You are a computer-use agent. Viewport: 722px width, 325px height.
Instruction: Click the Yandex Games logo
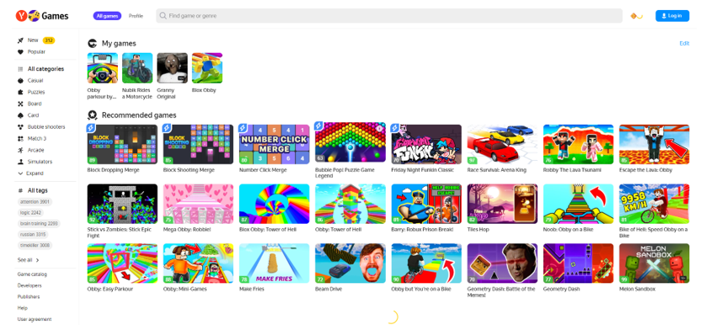42,16
